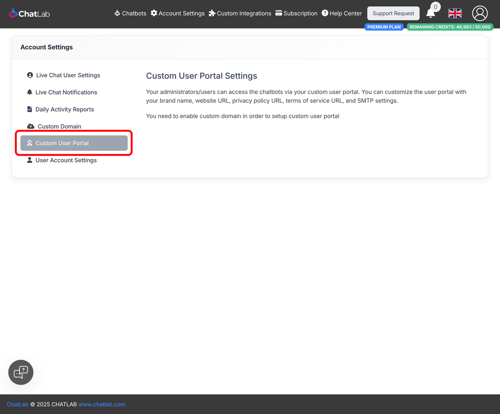Click the chatbot icon beside Chatbots
Screen dimensions: 500x414
coord(117,13)
